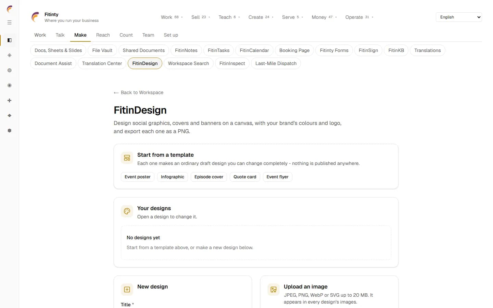Click the palette icon in the Your designs card
This screenshot has width=493, height=308.
point(127,211)
